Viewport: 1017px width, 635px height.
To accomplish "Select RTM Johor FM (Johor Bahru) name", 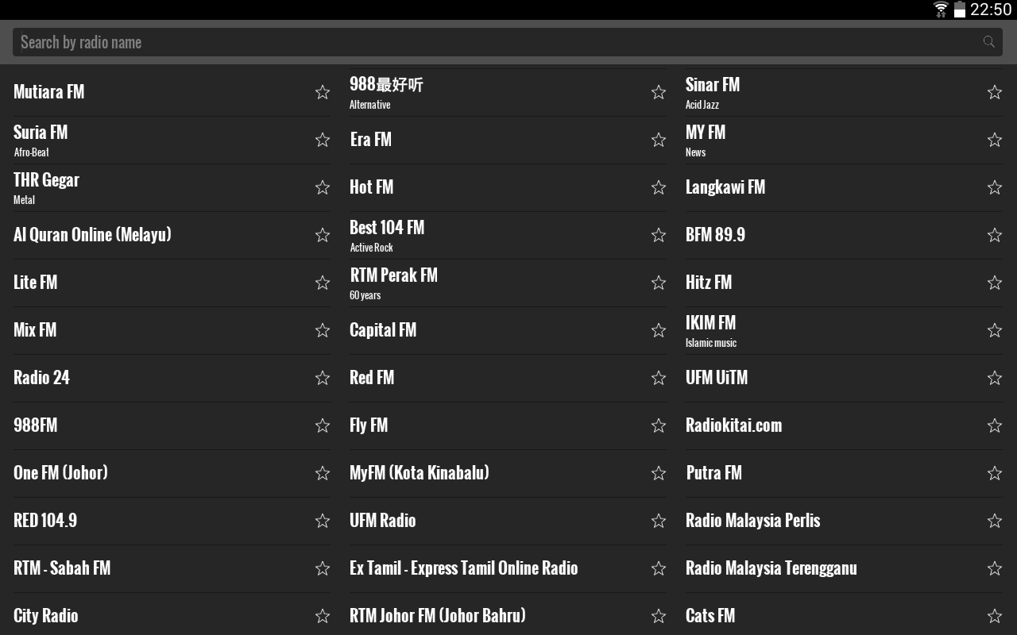I will [438, 616].
